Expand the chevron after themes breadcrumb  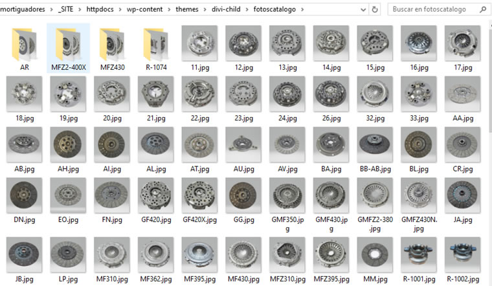click(x=205, y=10)
